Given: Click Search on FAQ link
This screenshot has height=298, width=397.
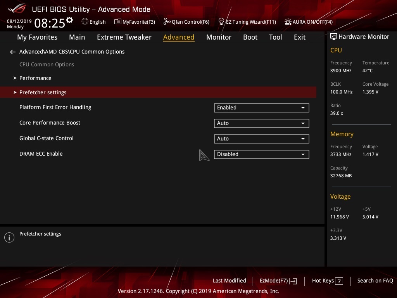Looking at the screenshot, I should click(x=375, y=281).
